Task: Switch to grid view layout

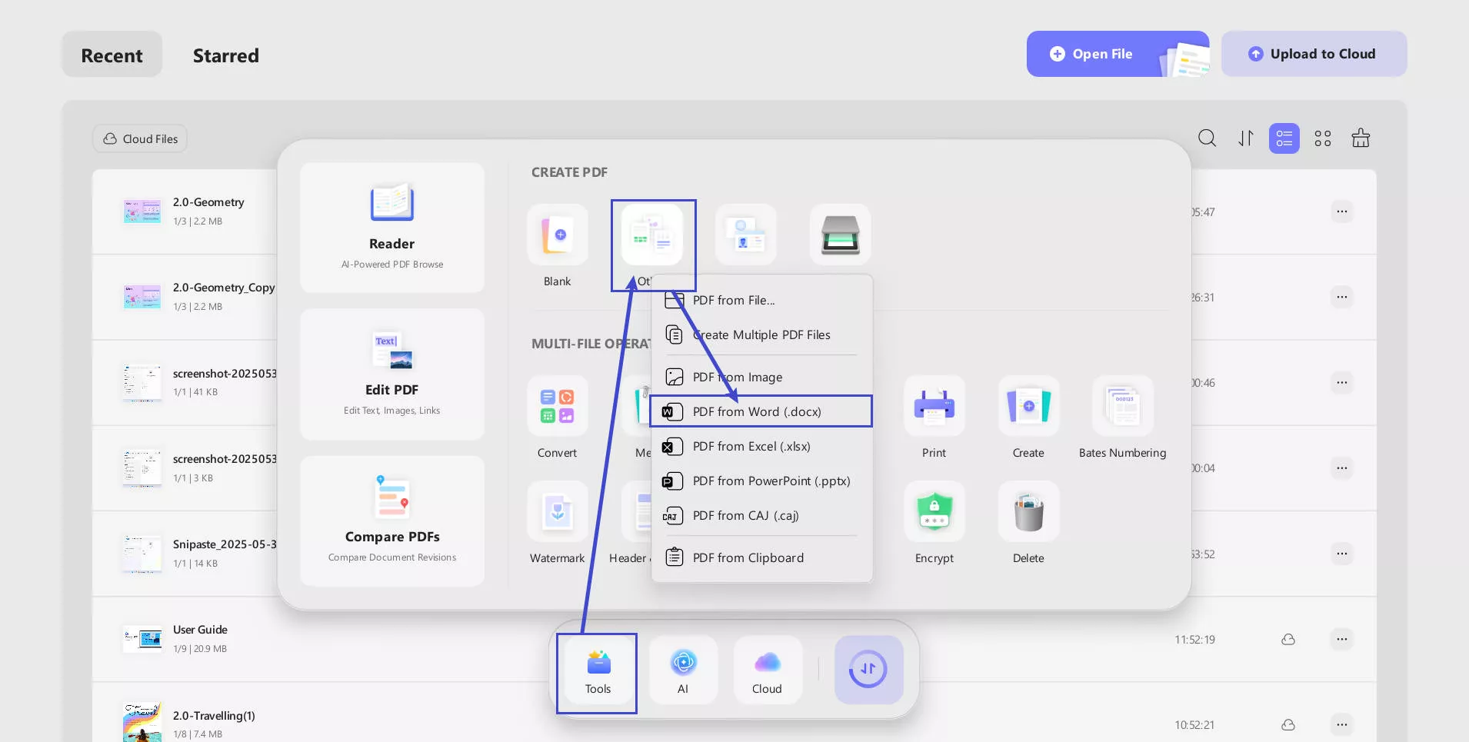Action: point(1323,138)
